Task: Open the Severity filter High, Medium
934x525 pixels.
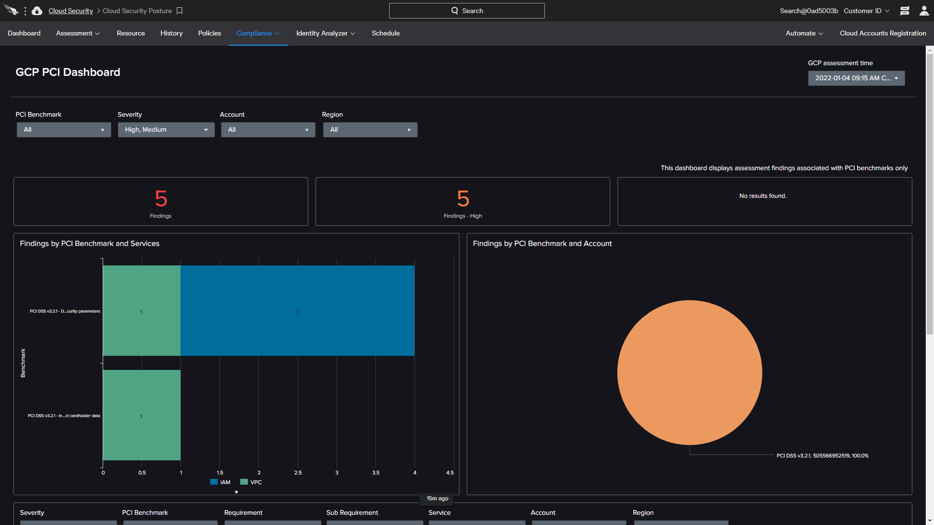Action: [166, 130]
